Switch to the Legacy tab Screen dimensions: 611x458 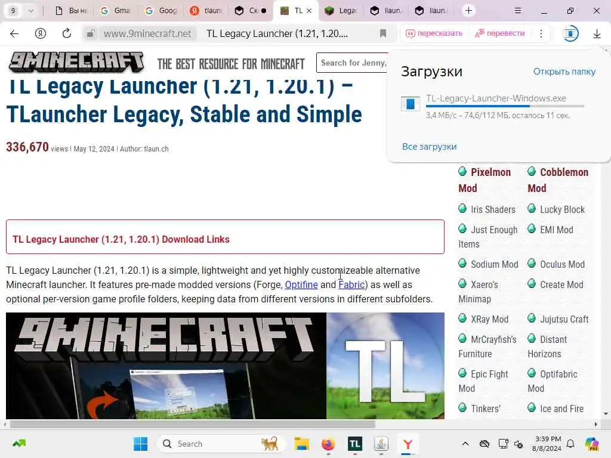(x=341, y=11)
